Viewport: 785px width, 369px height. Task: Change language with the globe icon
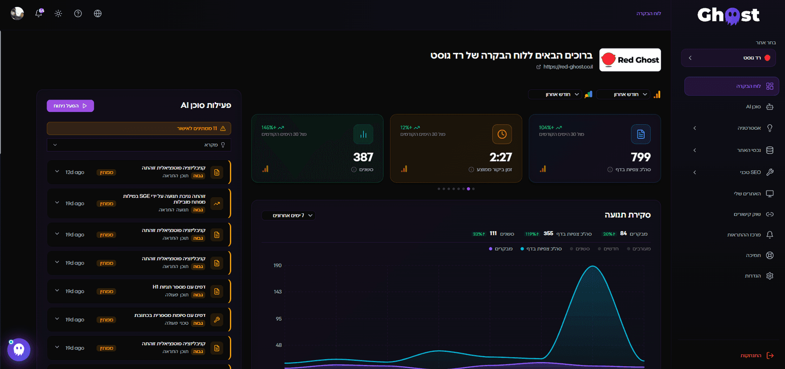point(98,13)
